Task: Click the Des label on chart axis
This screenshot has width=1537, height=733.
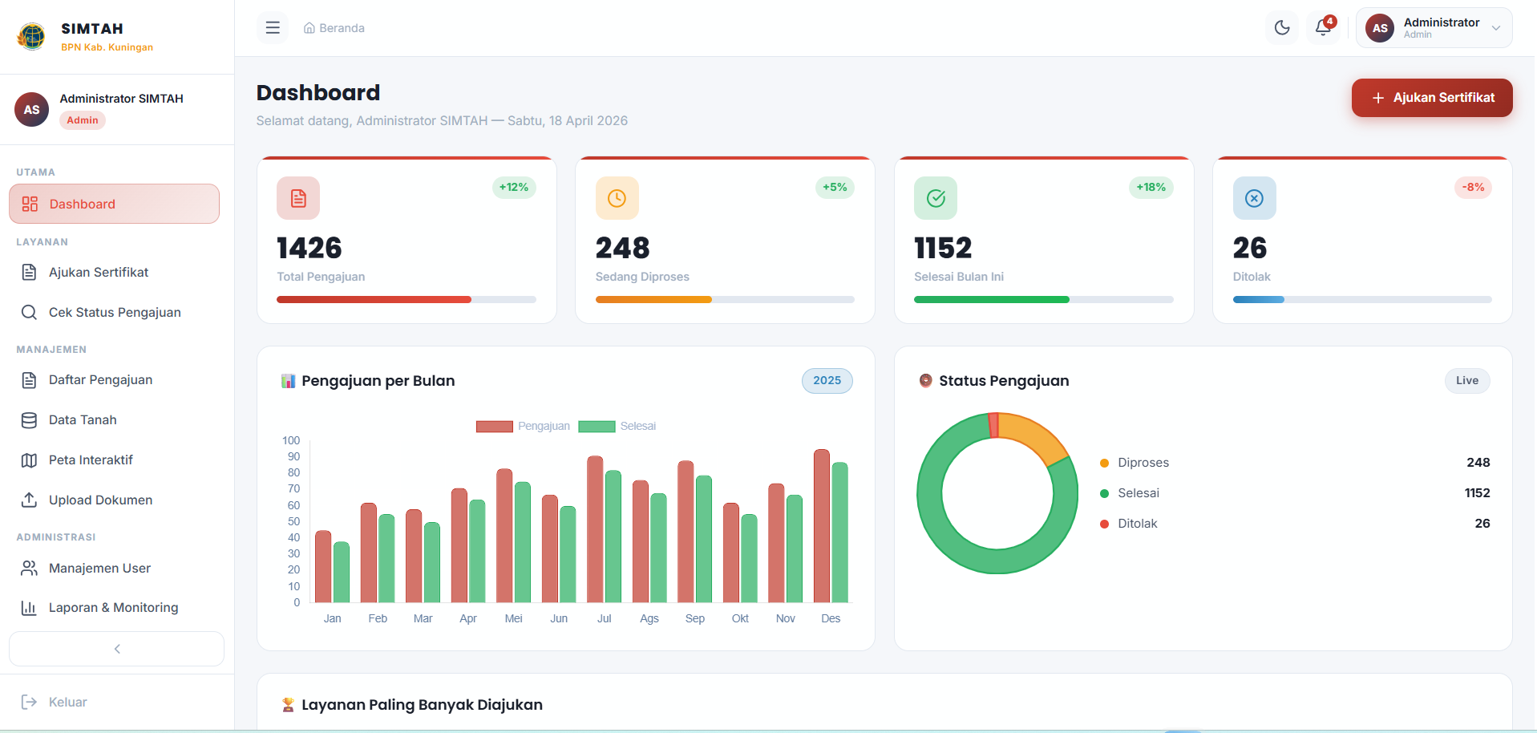Action: pos(831,618)
